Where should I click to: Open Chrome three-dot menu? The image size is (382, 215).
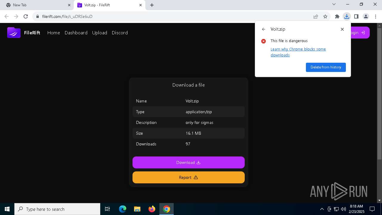pyautogui.click(x=375, y=16)
